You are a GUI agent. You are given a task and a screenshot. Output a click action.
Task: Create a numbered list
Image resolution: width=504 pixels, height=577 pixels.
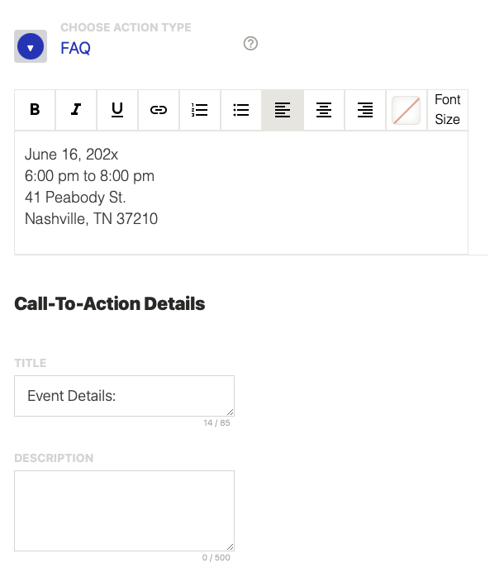[200, 110]
